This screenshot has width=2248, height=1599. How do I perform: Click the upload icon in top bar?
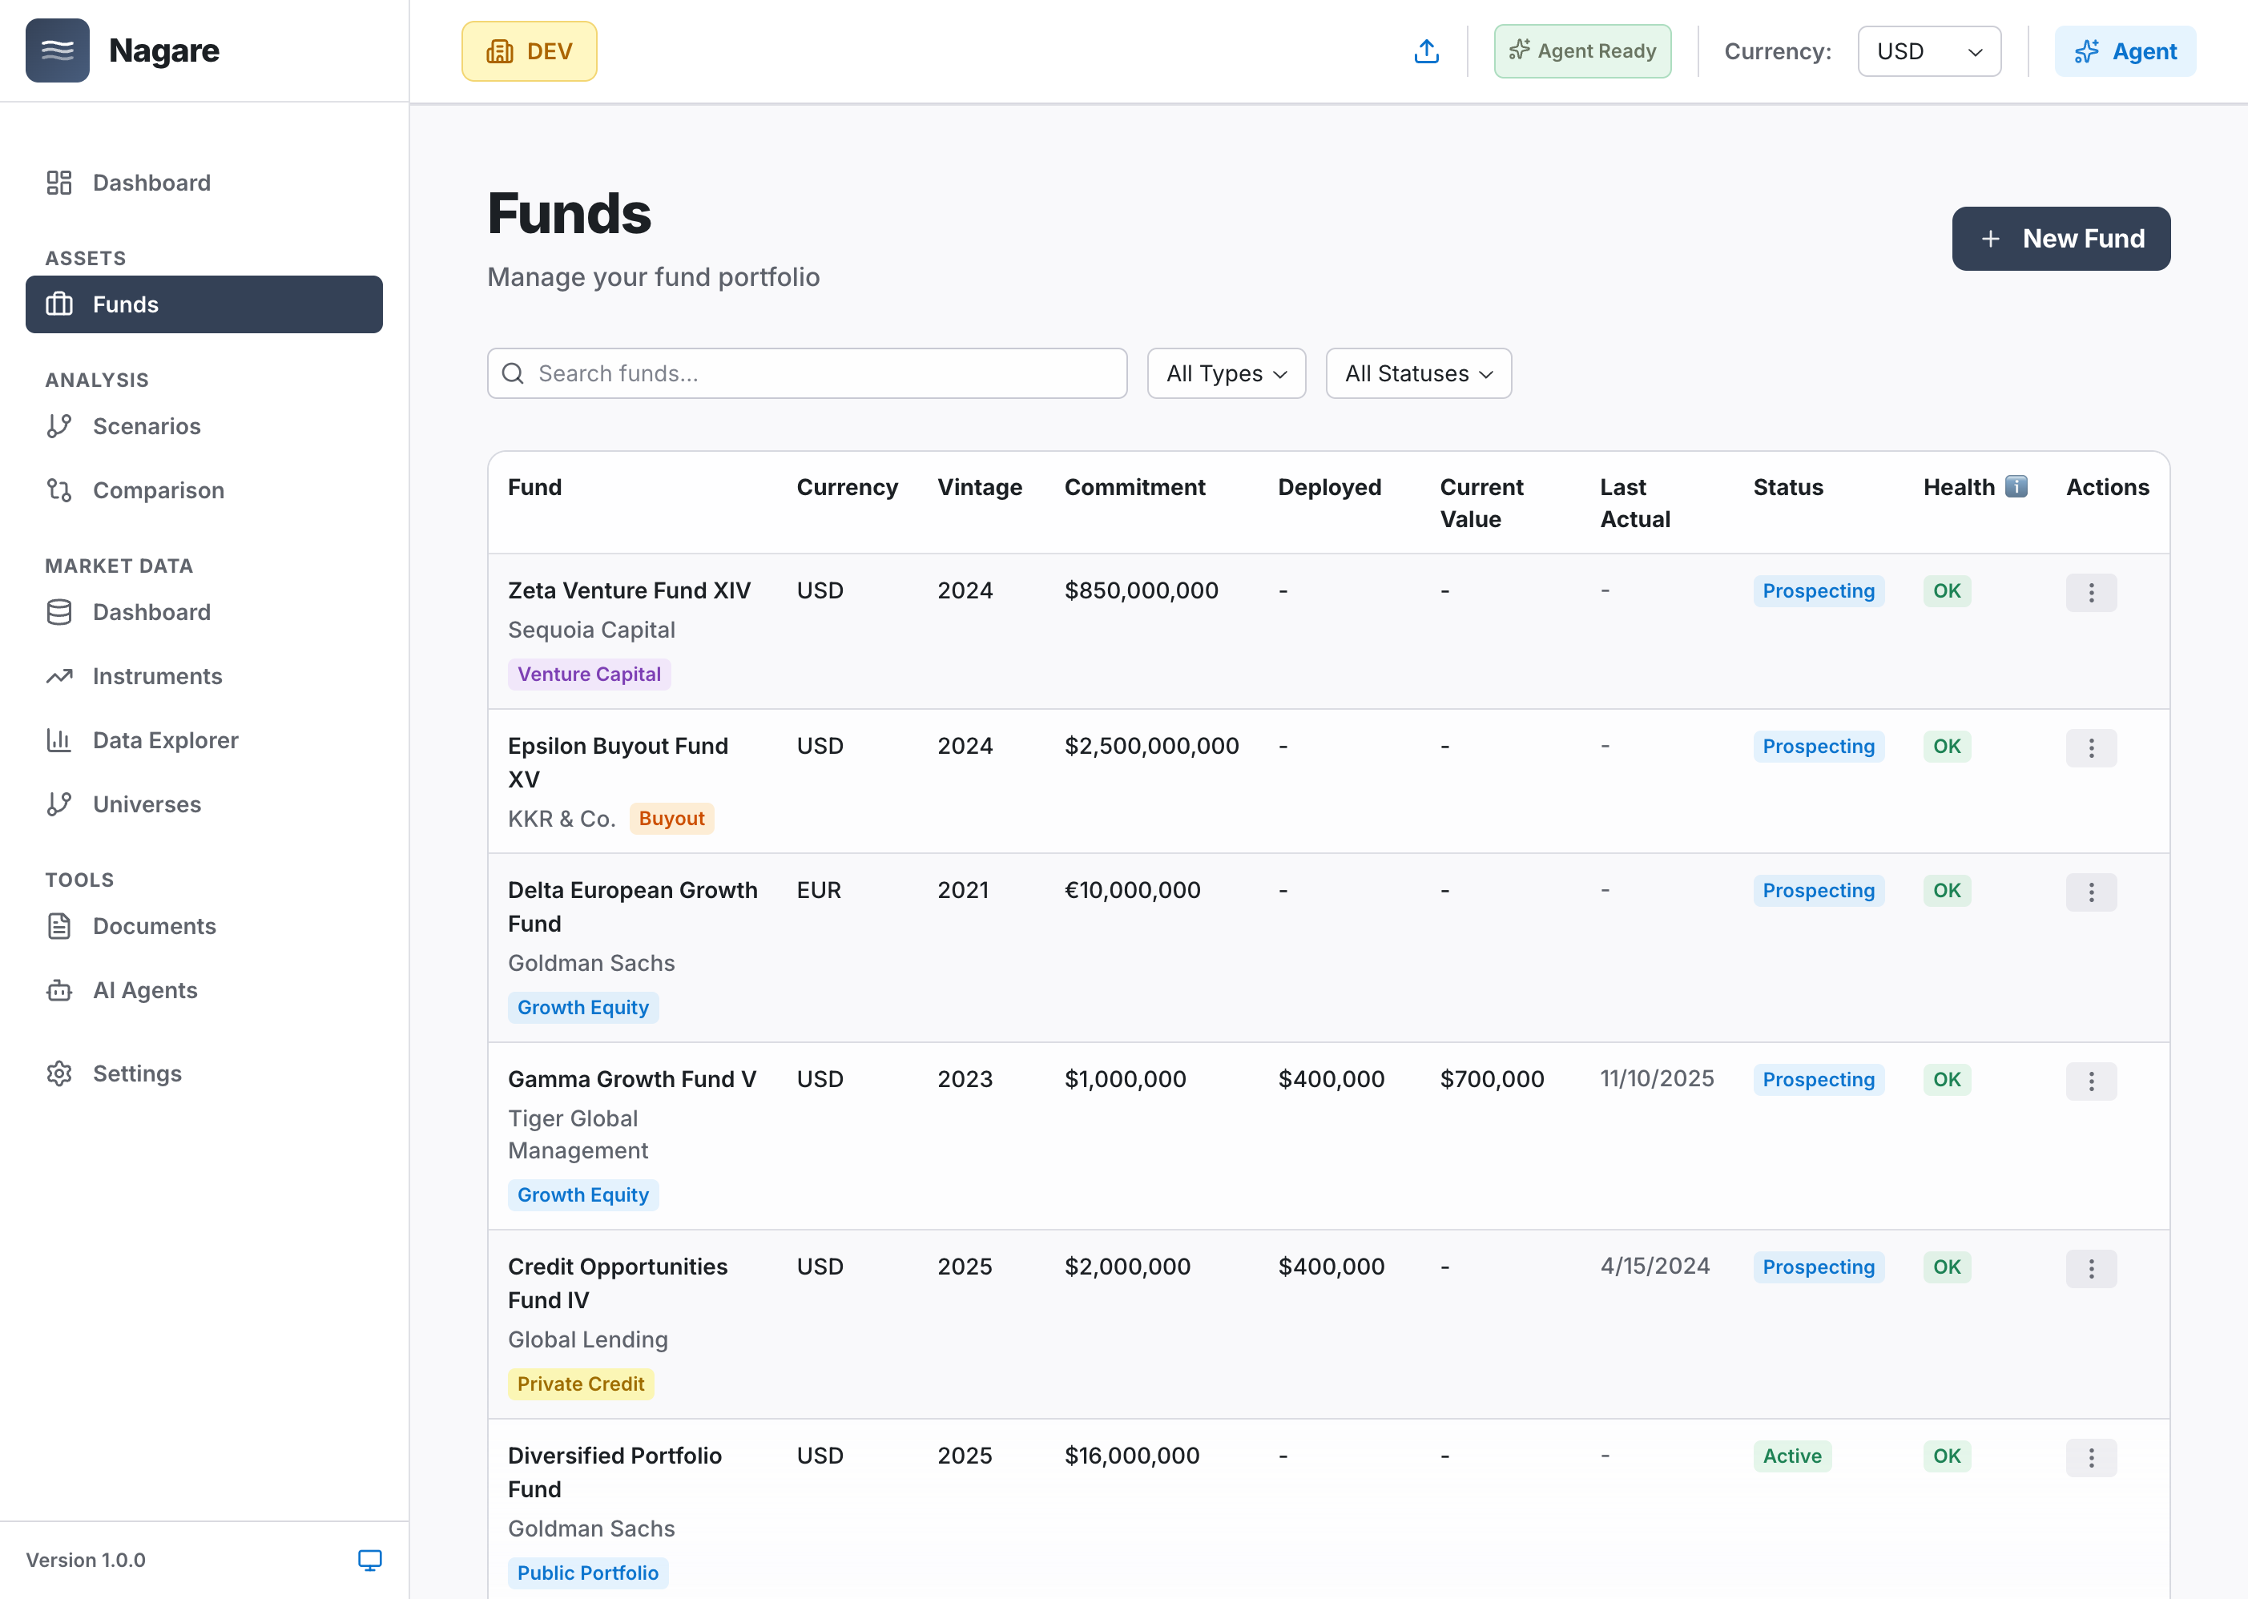click(x=1426, y=51)
